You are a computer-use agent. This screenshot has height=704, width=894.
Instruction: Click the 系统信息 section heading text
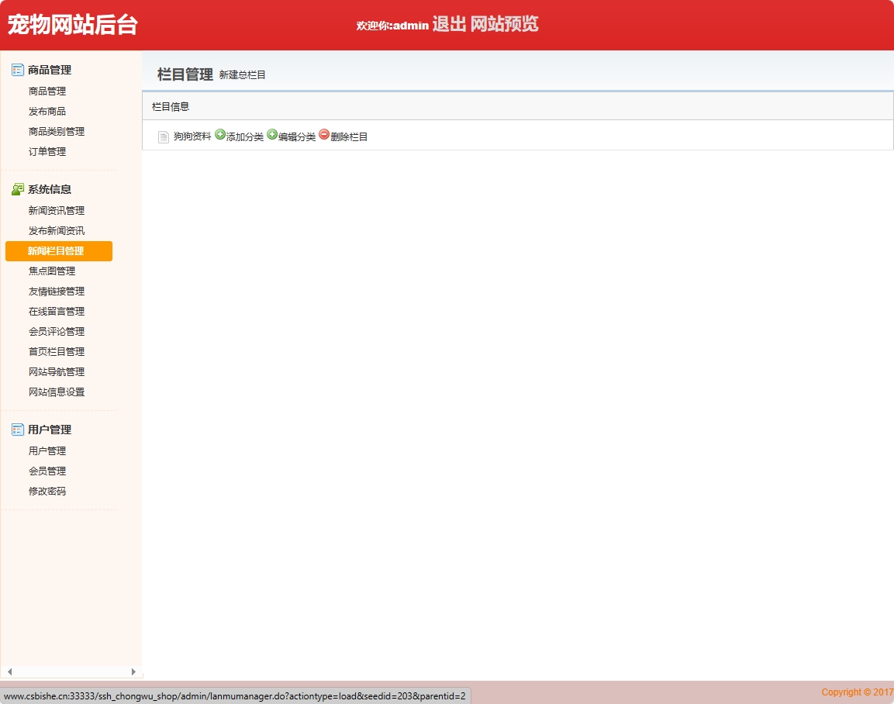tap(50, 189)
